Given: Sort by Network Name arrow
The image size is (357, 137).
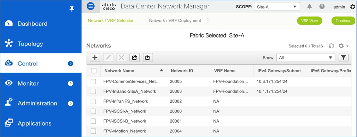Looking at the screenshot, I should [x=162, y=70].
